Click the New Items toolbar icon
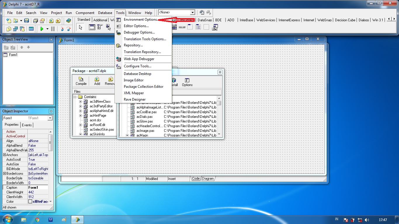399x224 pixels. (8, 20)
